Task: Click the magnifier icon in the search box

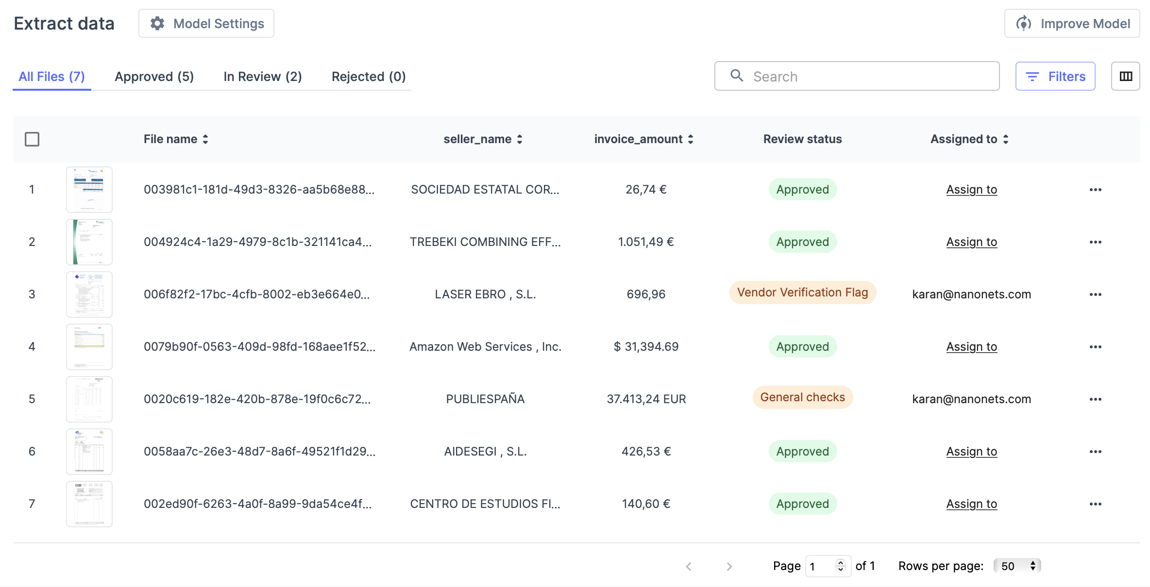Action: (737, 76)
